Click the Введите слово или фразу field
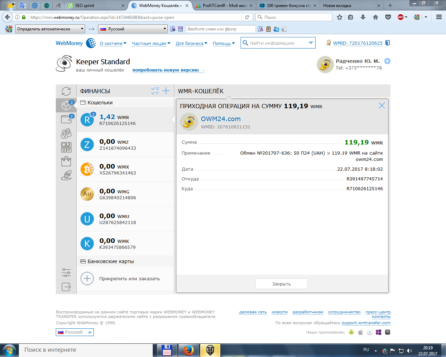 [220, 29]
